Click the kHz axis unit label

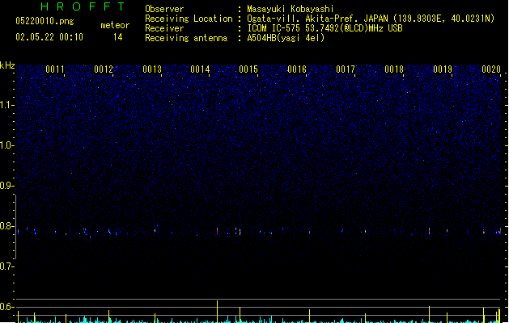[7, 65]
